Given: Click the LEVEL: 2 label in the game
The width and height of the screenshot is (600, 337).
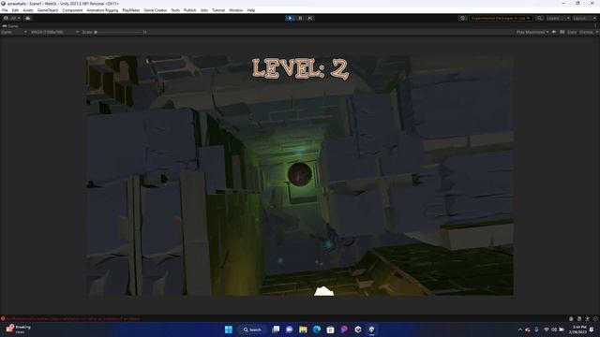Looking at the screenshot, I should 300,68.
